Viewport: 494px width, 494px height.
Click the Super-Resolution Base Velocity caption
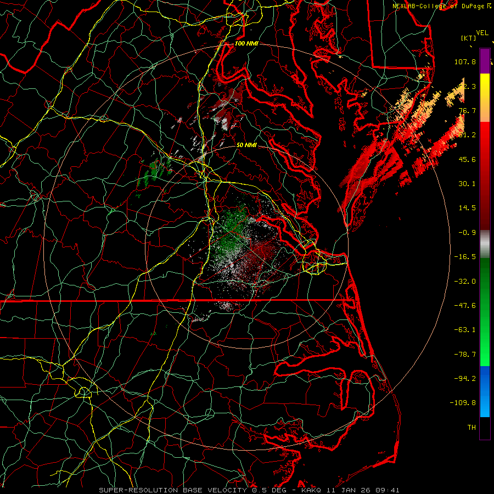click(249, 490)
